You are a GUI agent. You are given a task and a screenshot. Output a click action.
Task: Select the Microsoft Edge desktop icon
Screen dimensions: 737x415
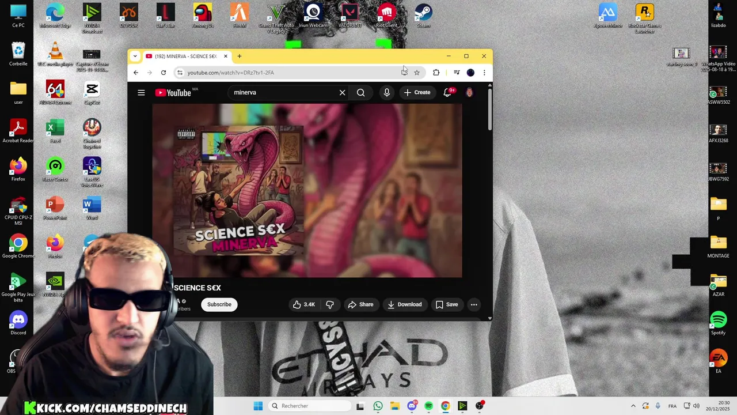(55, 16)
